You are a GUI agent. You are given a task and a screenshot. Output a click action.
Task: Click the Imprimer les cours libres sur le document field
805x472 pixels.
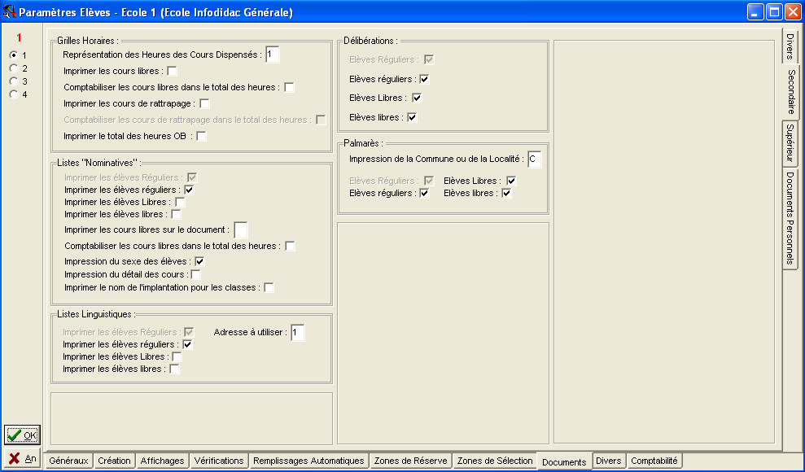point(241,229)
